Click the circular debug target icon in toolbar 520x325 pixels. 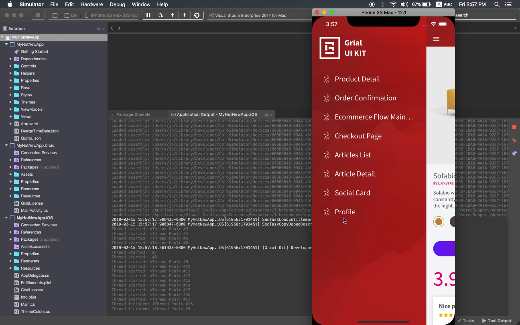197,15
